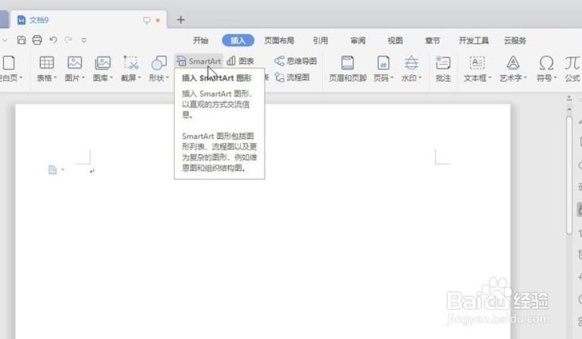
Task: Click the 符号 omega symbol icon
Action: [x=546, y=62]
